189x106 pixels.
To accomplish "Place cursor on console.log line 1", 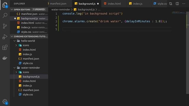I will coord(92,14).
